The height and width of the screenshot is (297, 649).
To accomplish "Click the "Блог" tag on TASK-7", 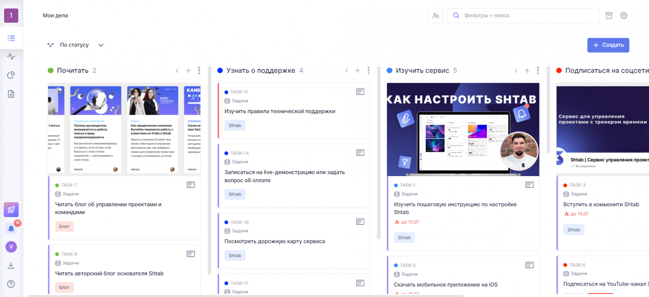I will pos(64,226).
